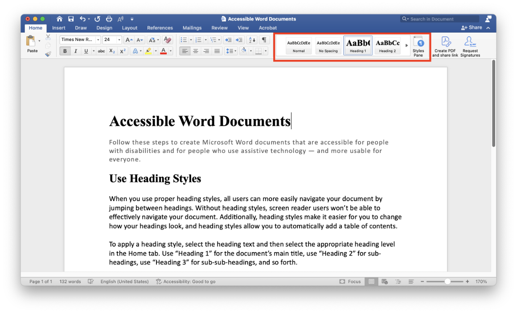The height and width of the screenshot is (313, 517).
Task: Open the Text Highlight Color swatch
Action: pyautogui.click(x=150, y=51)
